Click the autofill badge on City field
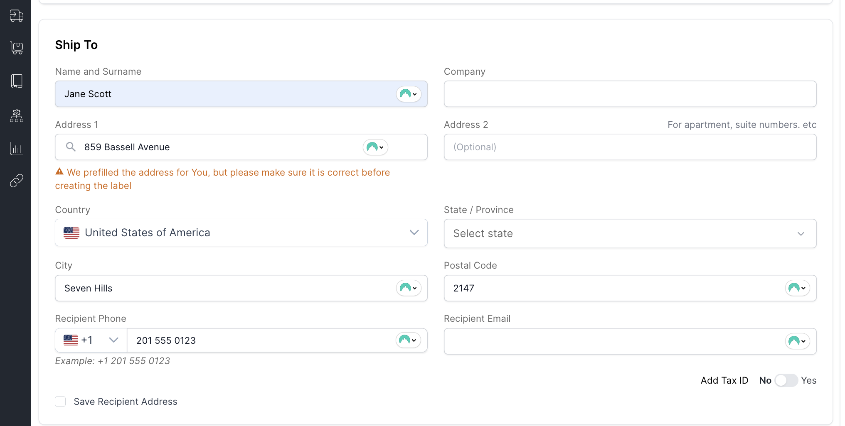 (409, 288)
